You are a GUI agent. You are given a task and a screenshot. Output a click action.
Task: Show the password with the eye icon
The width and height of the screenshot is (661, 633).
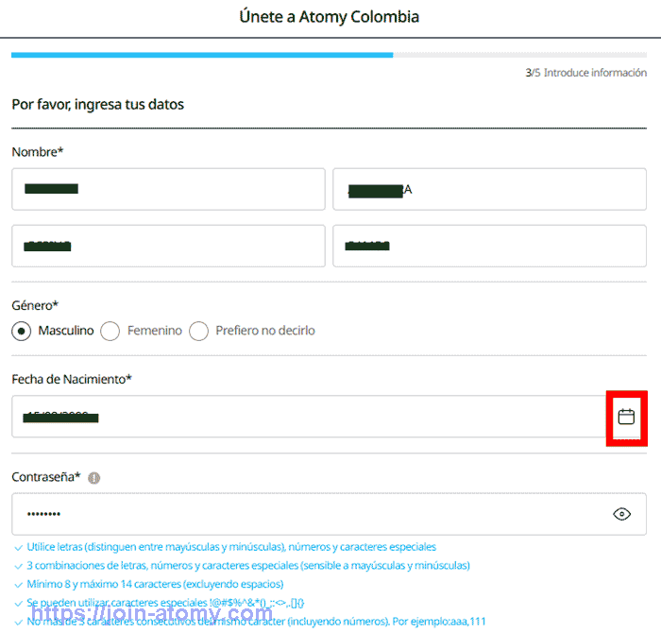(x=621, y=514)
